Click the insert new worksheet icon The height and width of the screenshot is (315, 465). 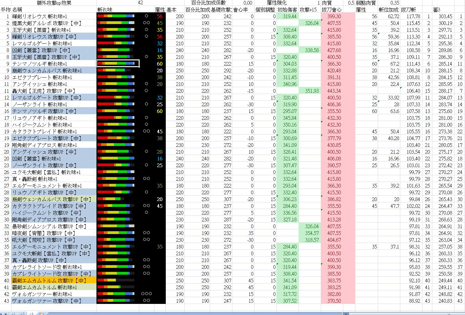41,313
